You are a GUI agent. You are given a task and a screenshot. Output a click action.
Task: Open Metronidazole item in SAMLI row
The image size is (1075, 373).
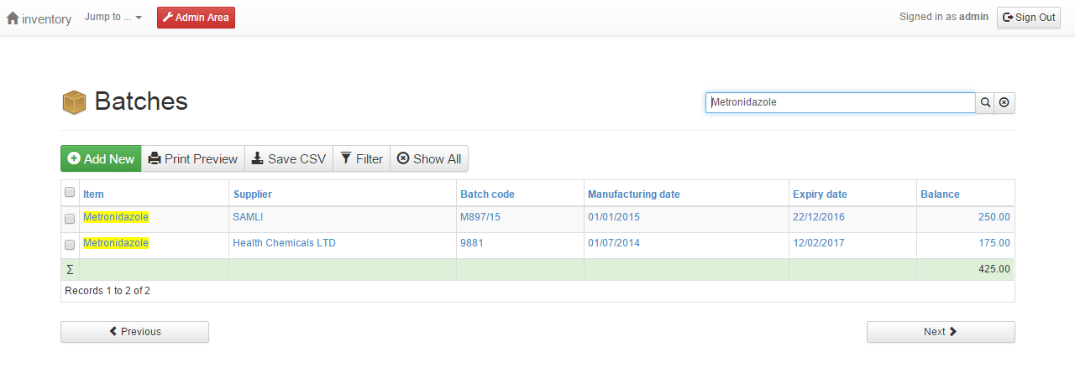pyautogui.click(x=116, y=217)
